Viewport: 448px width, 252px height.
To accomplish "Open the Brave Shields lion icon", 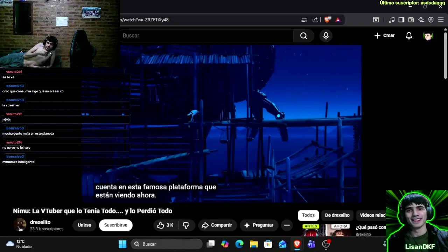I will click(x=327, y=20).
